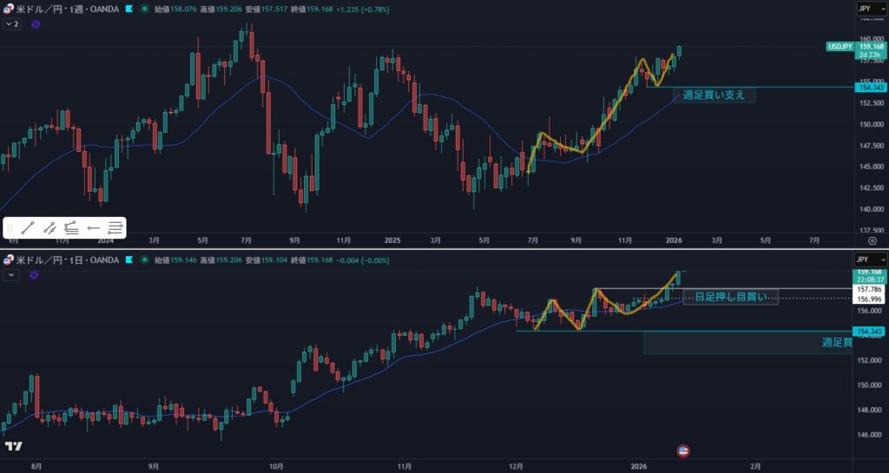Pick the horizontal line tool at toolbar's right end
Viewport: 889px width, 473px height.
(x=115, y=228)
